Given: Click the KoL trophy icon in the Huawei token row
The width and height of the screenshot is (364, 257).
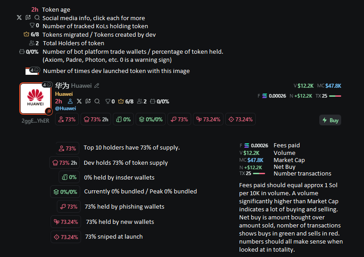Looking at the screenshot, I should click(x=107, y=102).
